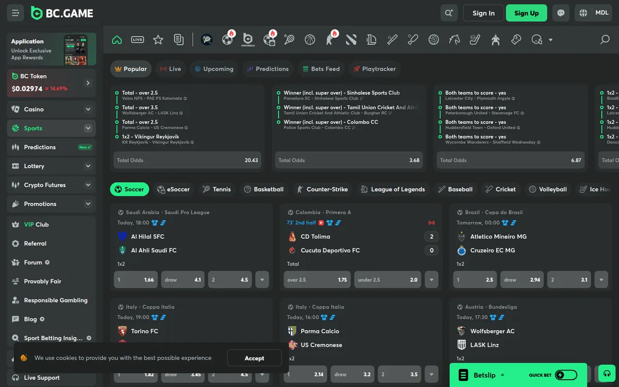Screen dimensions: 619x387
Task: Select the volleyball sport icon in toolbar
Action: [x=434, y=40]
